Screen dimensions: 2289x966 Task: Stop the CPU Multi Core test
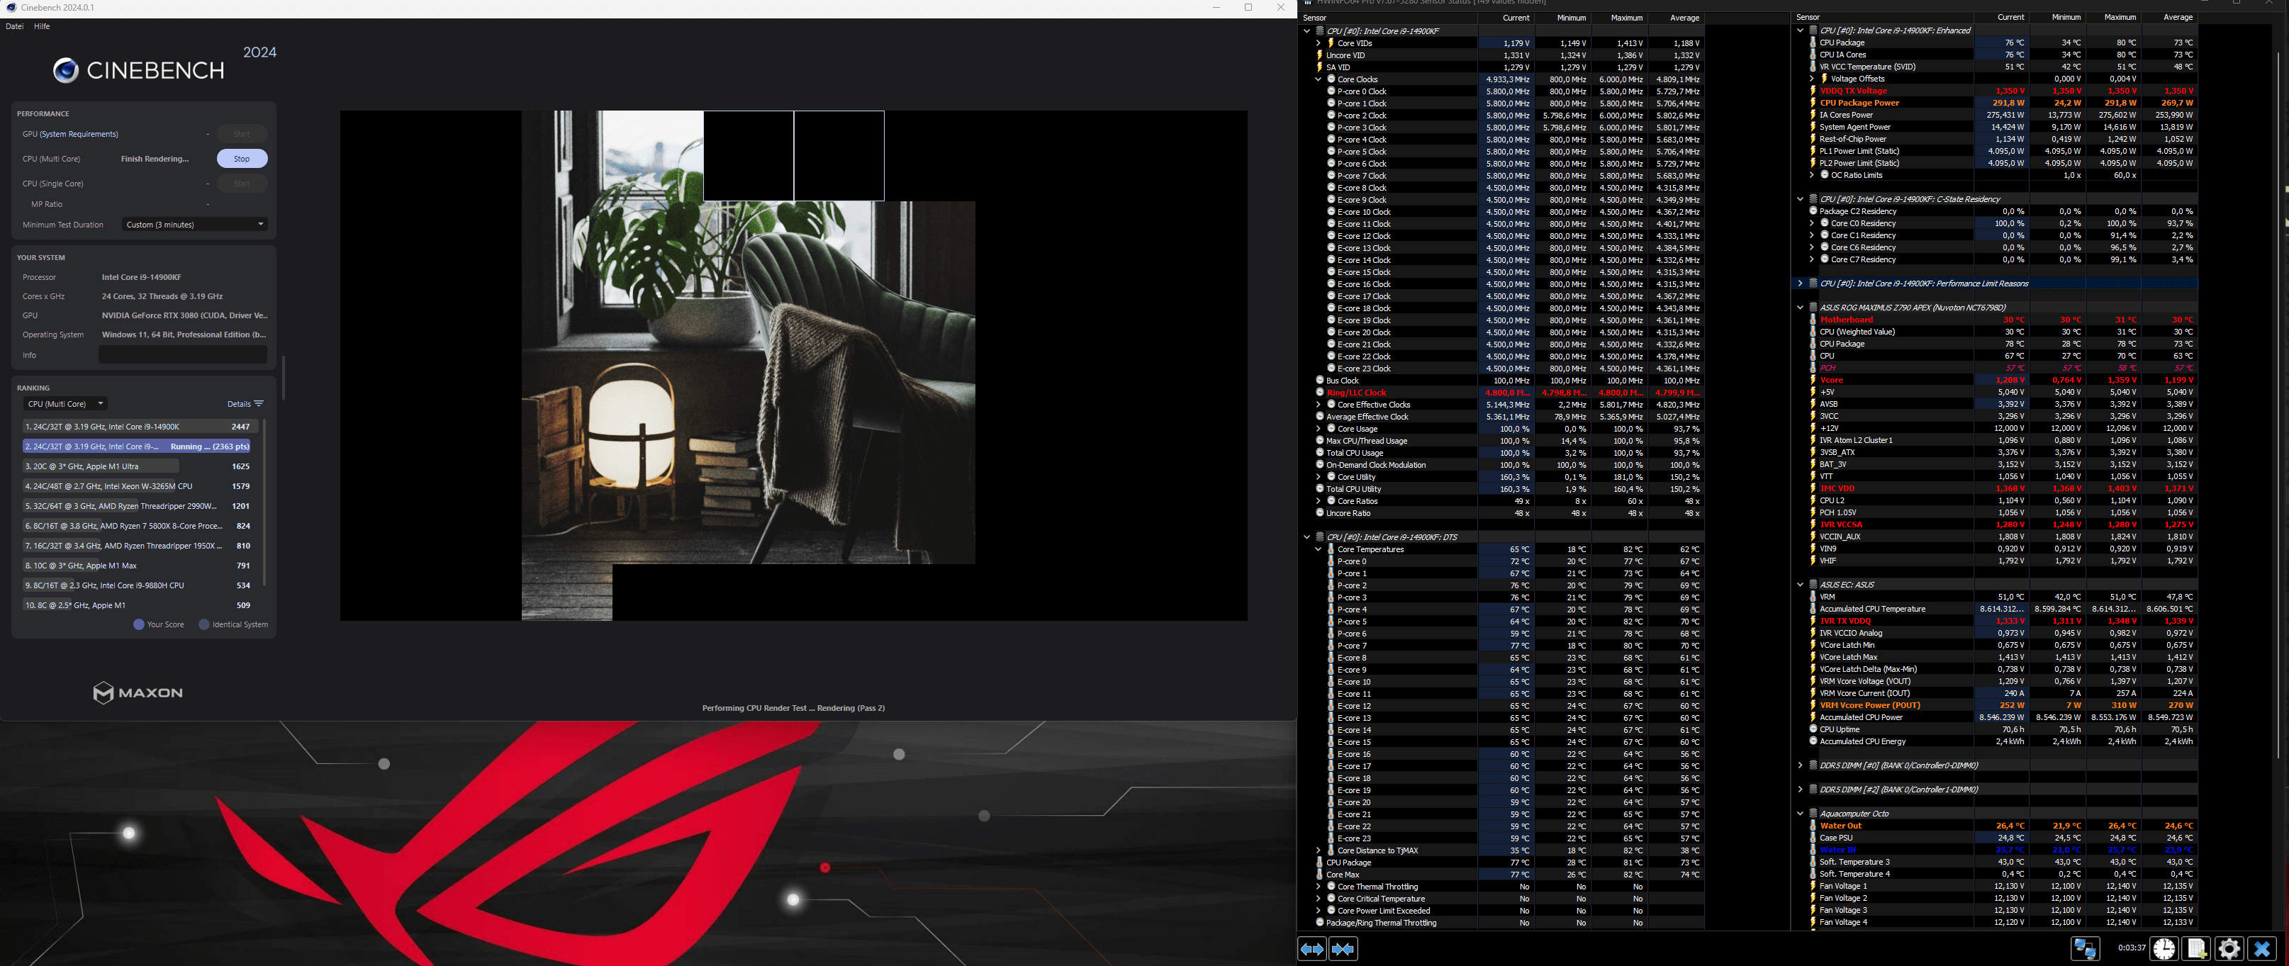coord(242,158)
